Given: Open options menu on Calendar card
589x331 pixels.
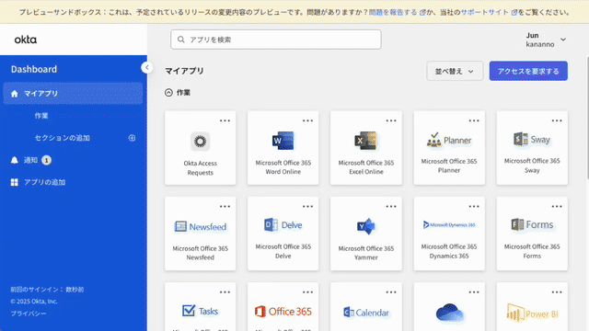Looking at the screenshot, I should click(390, 292).
